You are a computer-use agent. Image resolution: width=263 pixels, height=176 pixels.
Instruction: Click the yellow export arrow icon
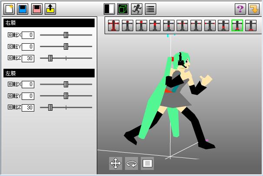50,9
